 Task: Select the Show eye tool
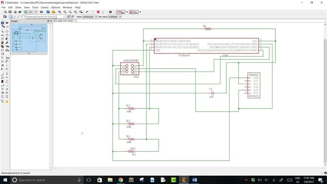tap(7, 23)
